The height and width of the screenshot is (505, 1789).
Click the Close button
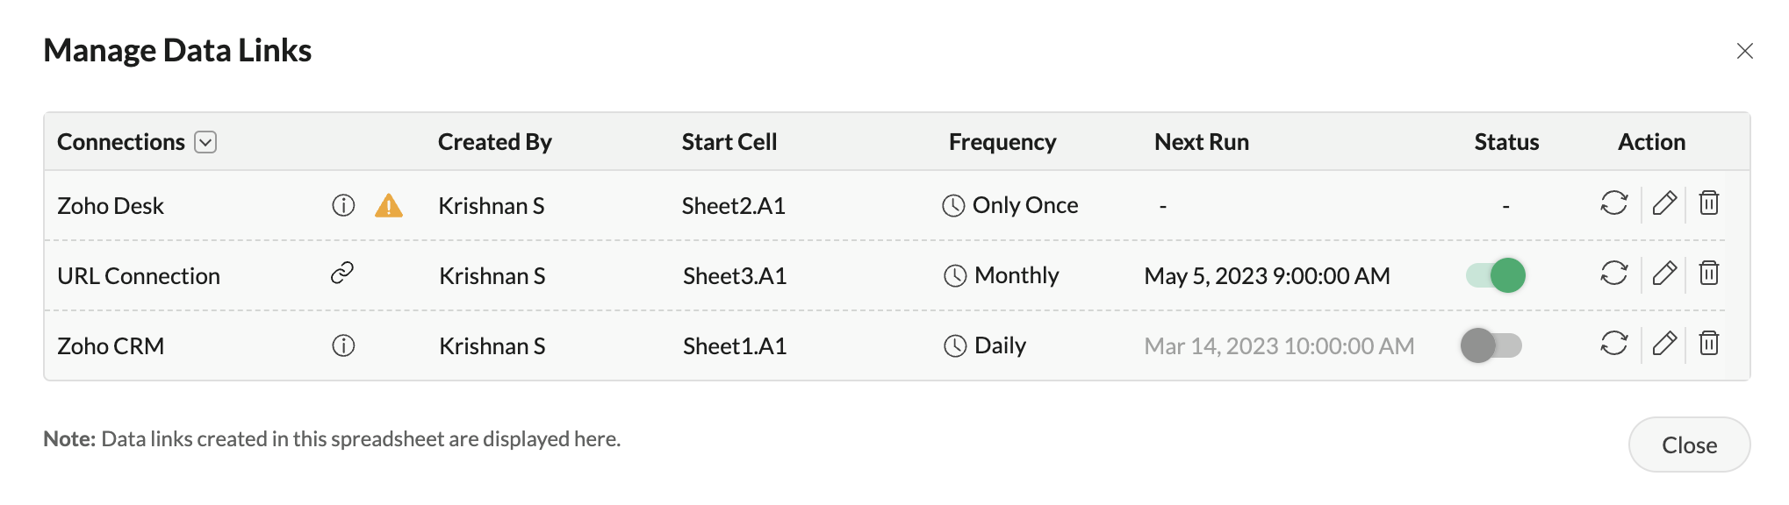pyautogui.click(x=1689, y=445)
